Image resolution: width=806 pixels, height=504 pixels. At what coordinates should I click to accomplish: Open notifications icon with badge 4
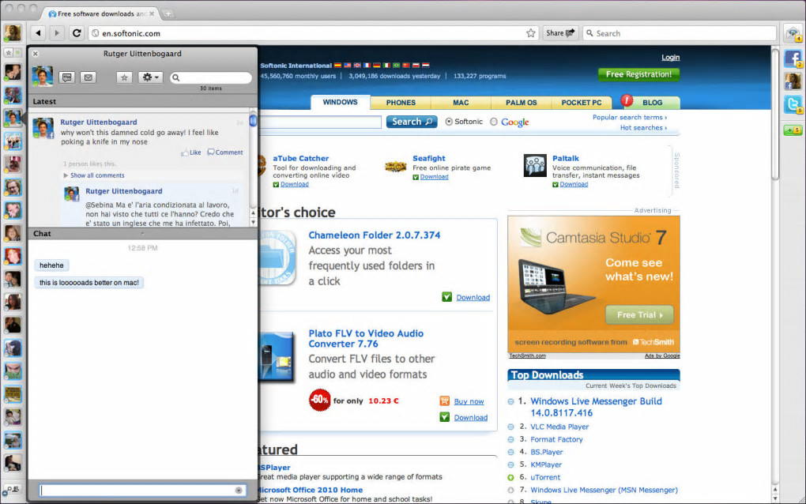pos(793,34)
